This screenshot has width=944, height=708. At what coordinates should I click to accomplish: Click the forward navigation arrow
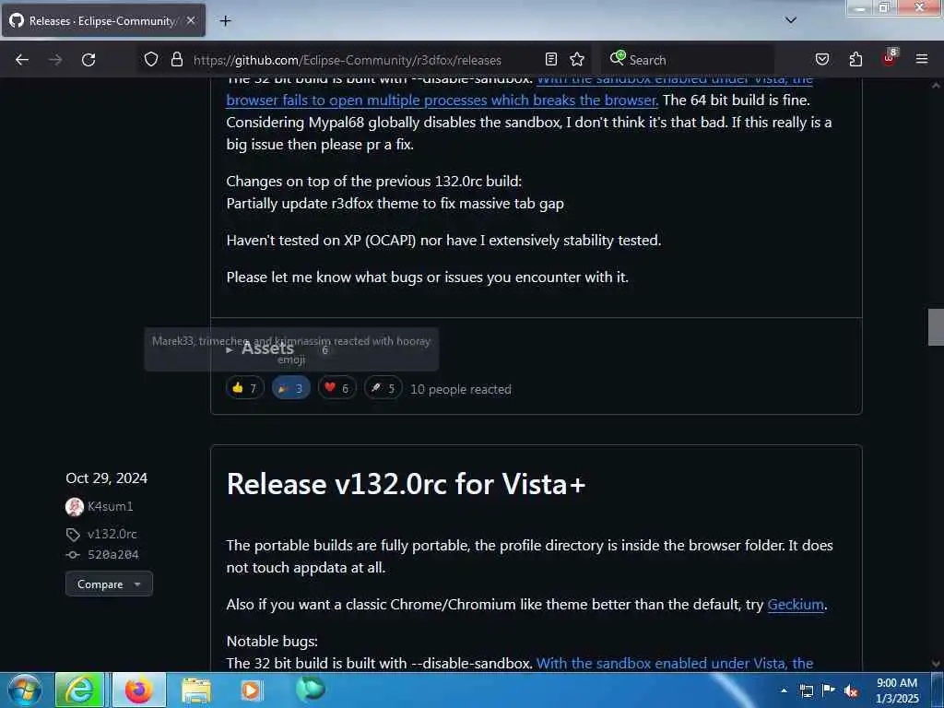pyautogui.click(x=55, y=60)
